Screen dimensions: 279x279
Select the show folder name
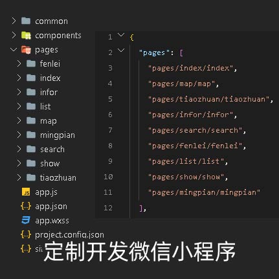pos(50,163)
